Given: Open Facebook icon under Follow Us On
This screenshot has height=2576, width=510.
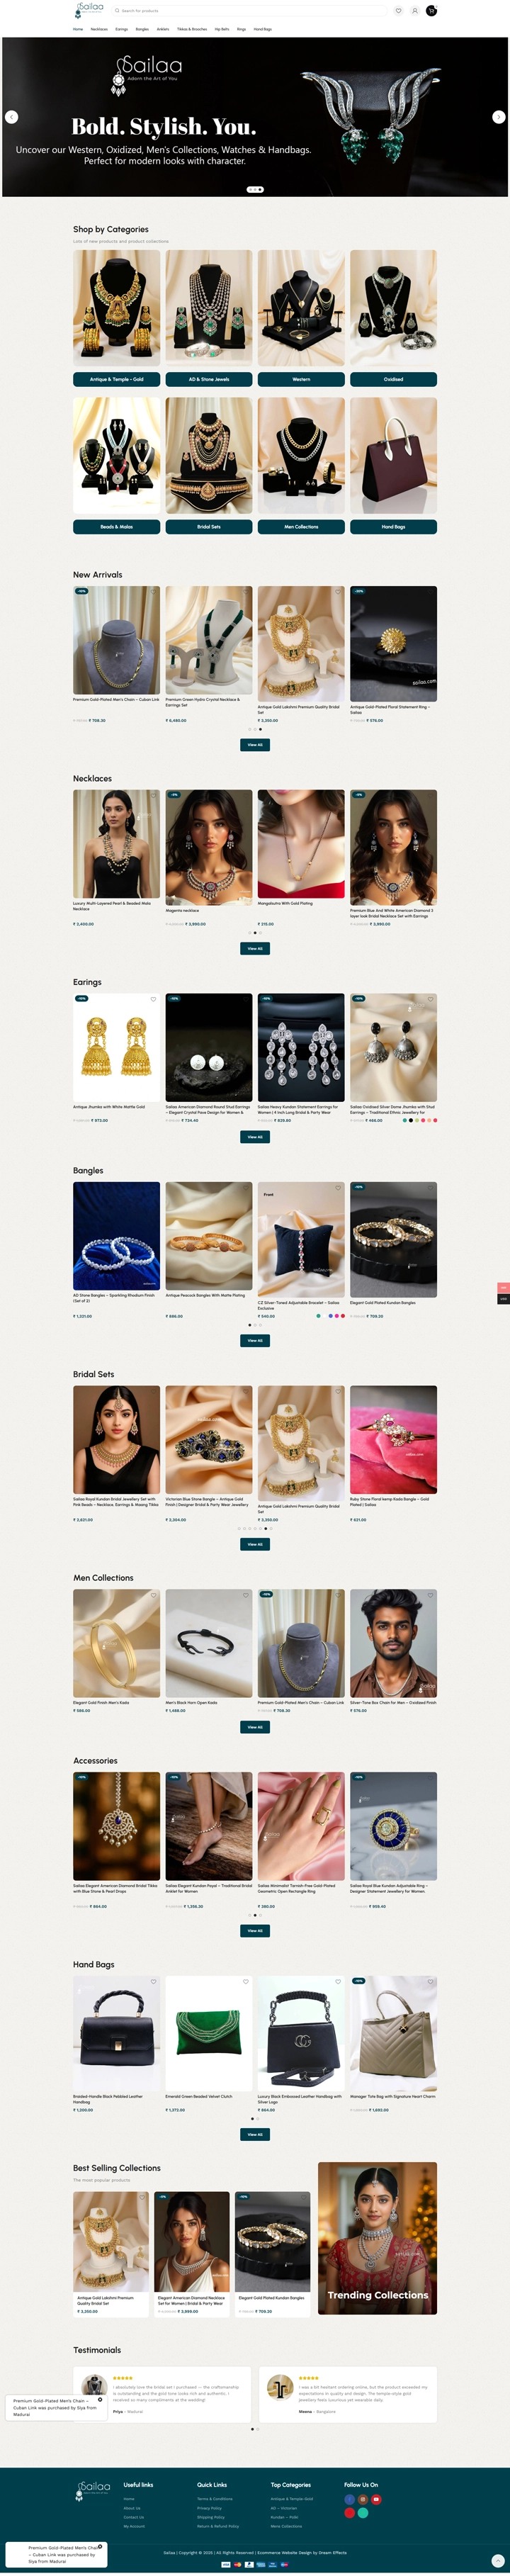Looking at the screenshot, I should (x=349, y=2499).
